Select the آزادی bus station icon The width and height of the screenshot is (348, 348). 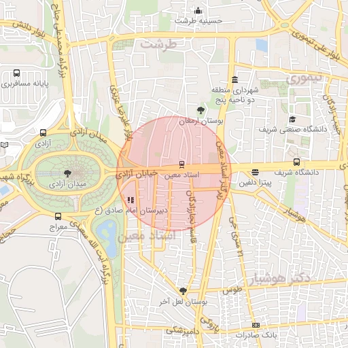coord(43,133)
